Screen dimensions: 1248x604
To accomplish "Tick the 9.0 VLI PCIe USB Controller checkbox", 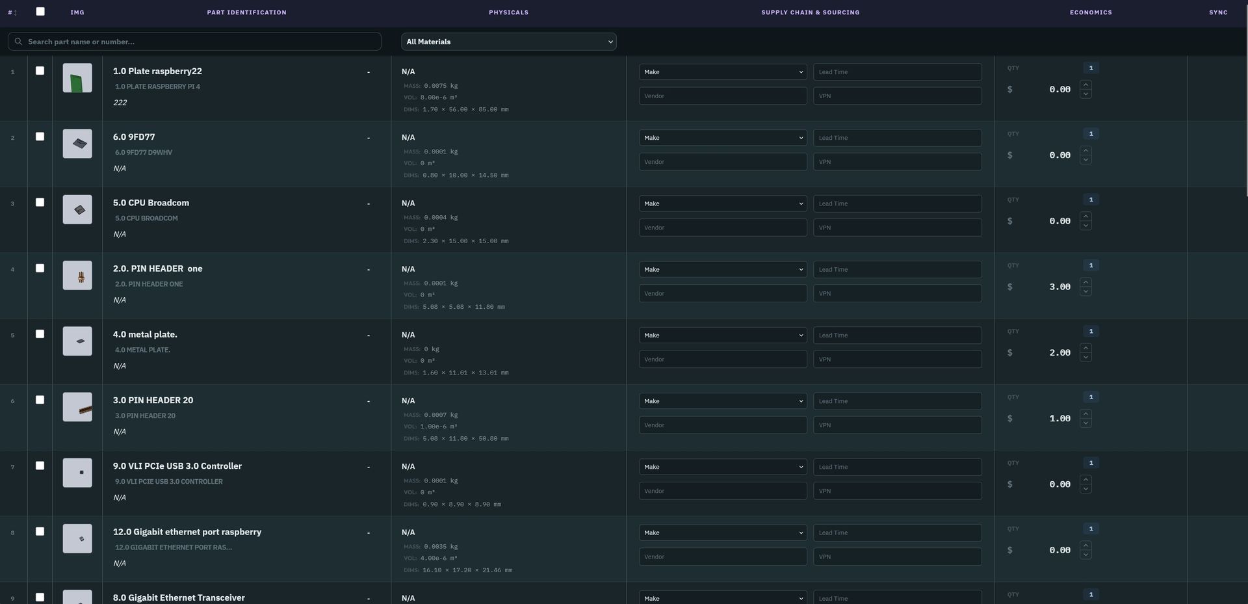I will point(40,466).
